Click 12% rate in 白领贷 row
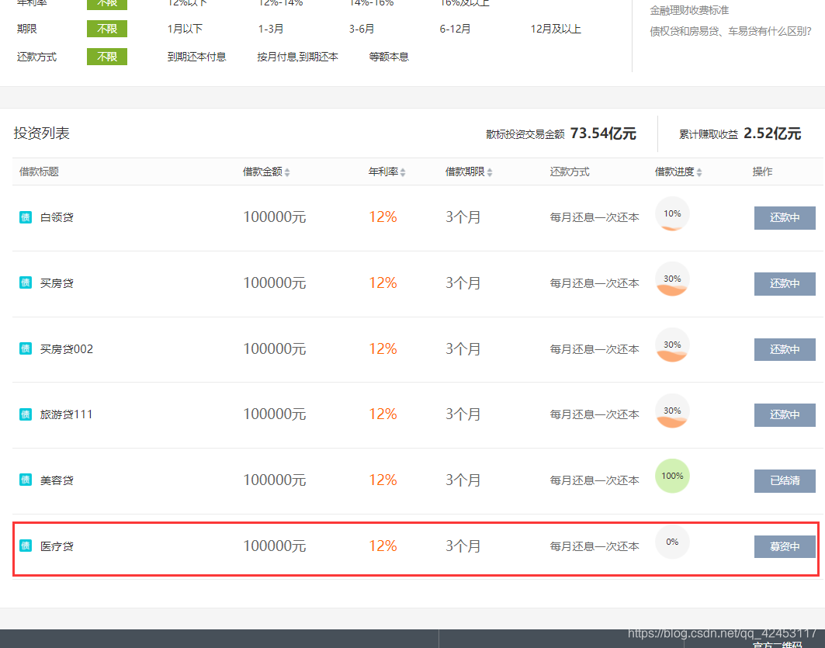The width and height of the screenshot is (825, 648). coord(383,217)
